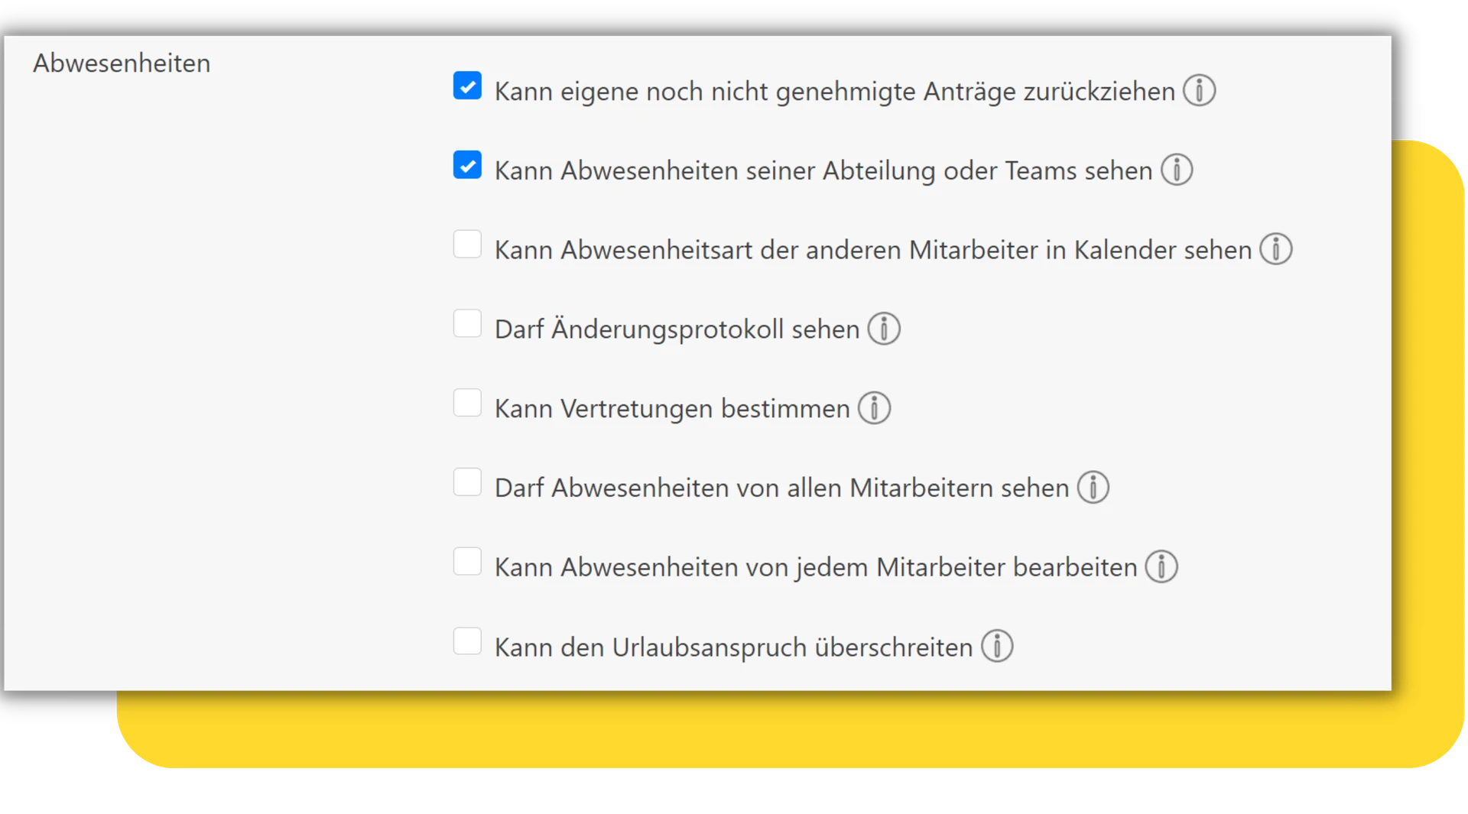Open the info icon for 'Kann Abwesenheitsart der anderen Mitarbeiter in Kalender sehen'
1468x814 pixels.
pos(1275,249)
